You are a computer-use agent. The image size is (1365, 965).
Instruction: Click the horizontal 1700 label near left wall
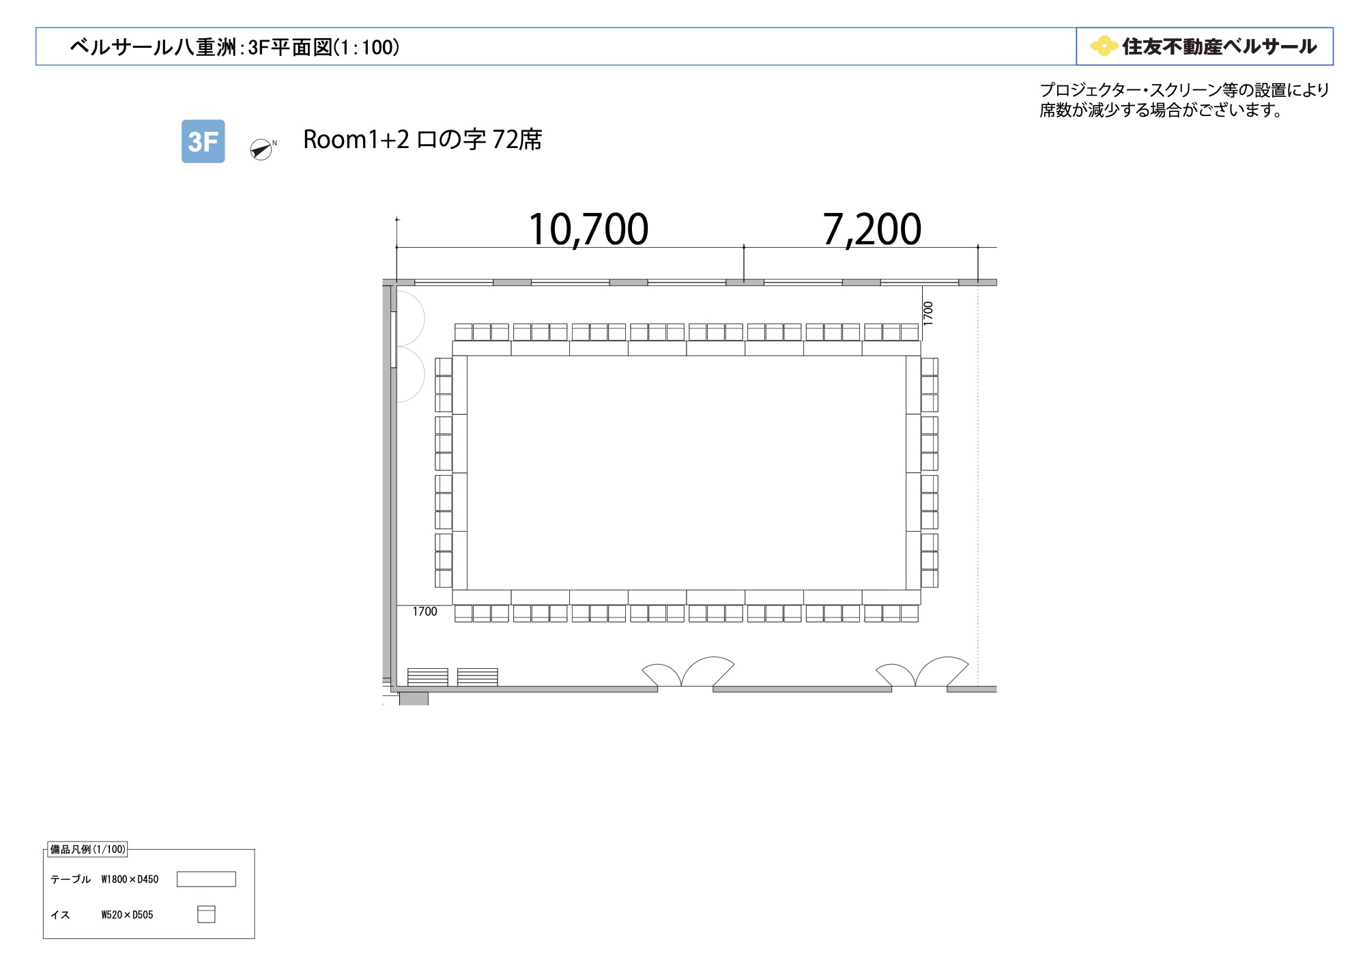click(x=425, y=611)
